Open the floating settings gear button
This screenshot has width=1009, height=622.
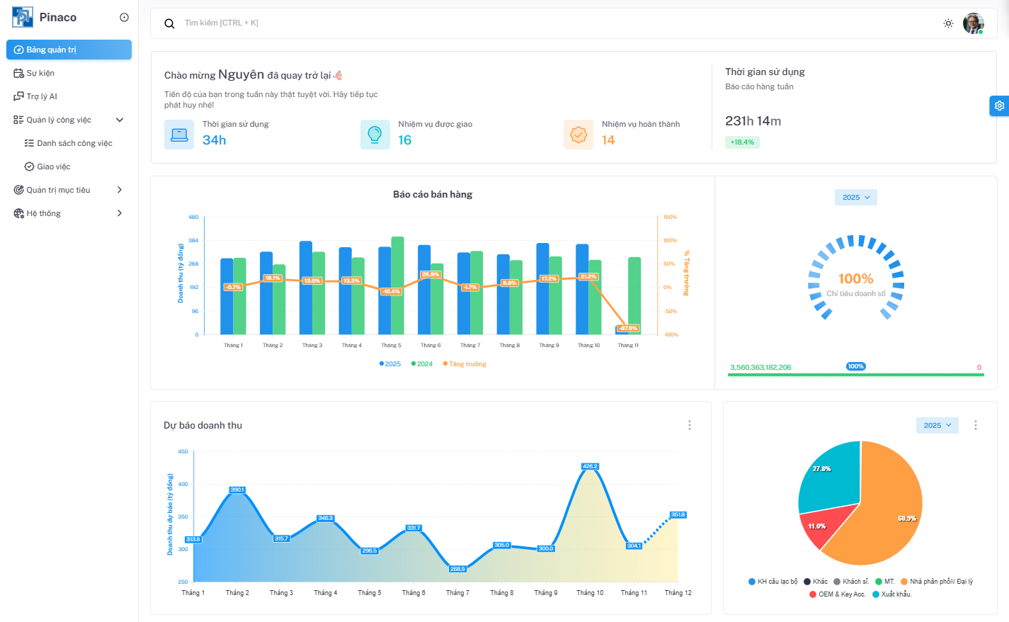pos(998,106)
